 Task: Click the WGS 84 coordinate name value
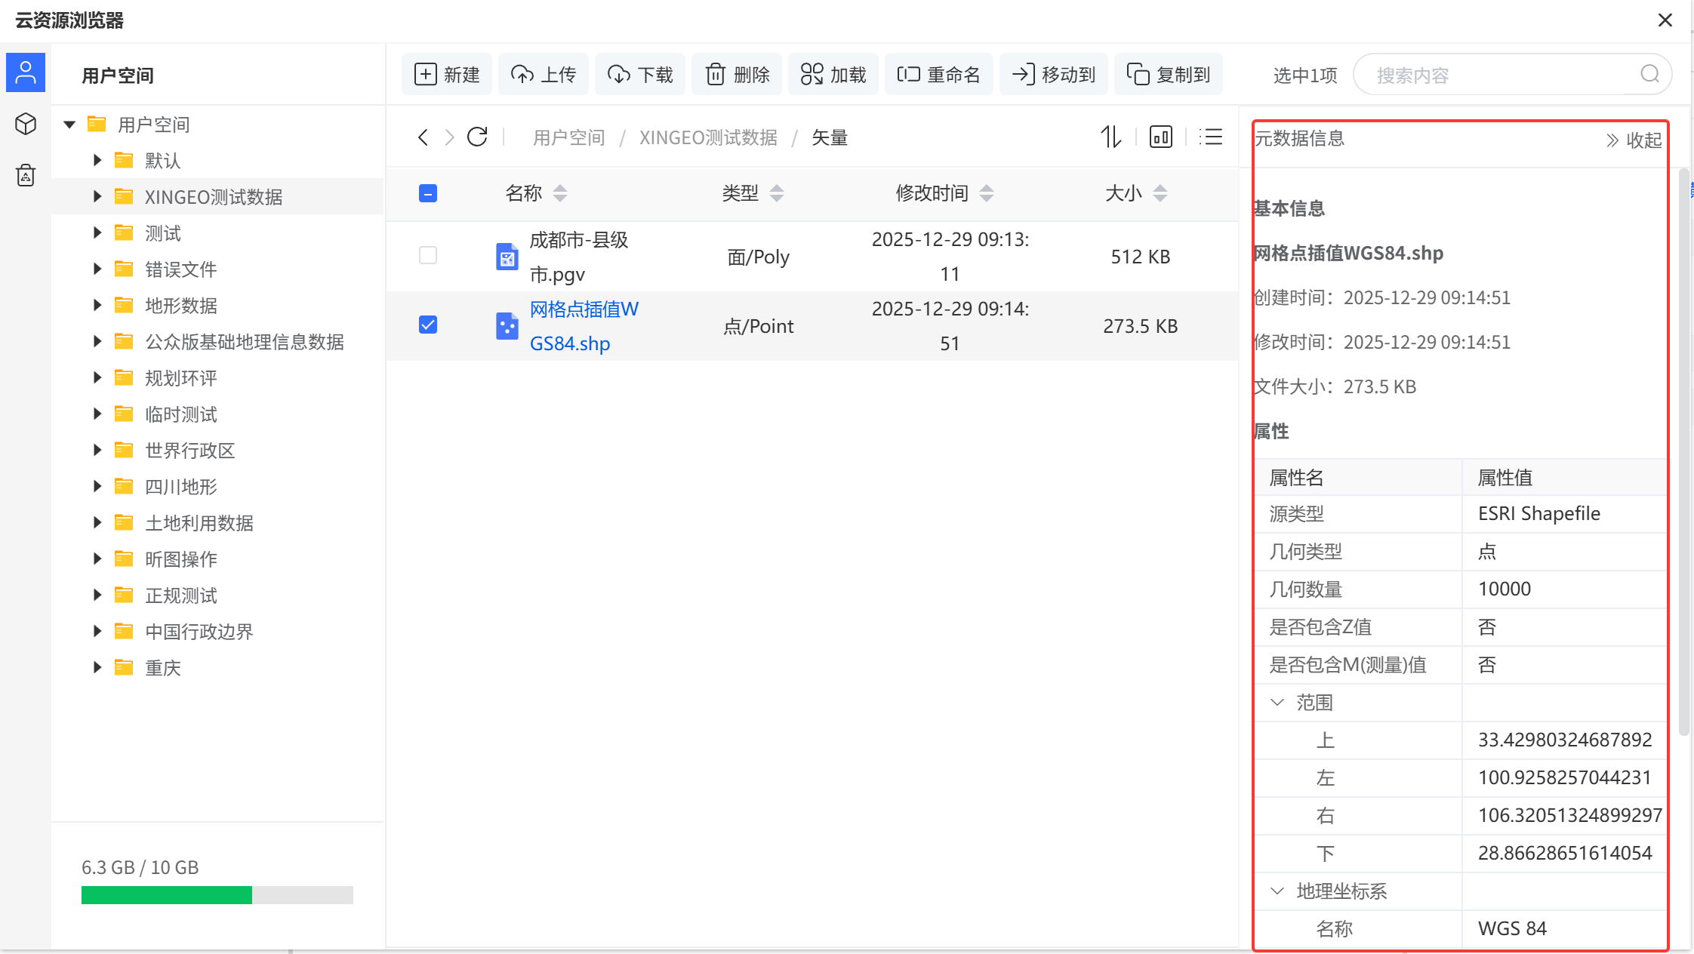tap(1513, 929)
